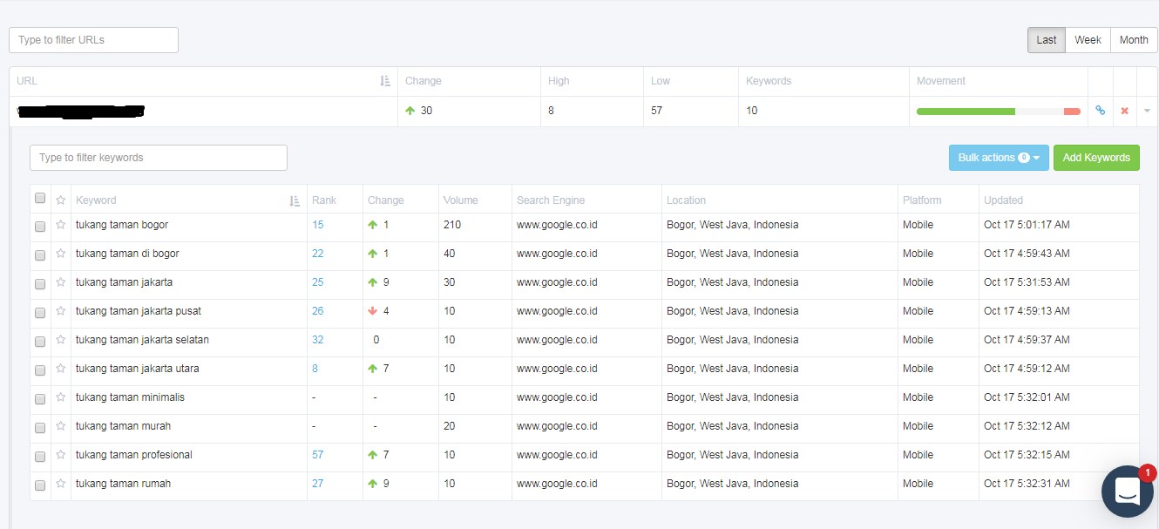Image resolution: width=1159 pixels, height=529 pixels.
Task: Sort keywords using Keyword column sort icon
Action: pyautogui.click(x=295, y=200)
